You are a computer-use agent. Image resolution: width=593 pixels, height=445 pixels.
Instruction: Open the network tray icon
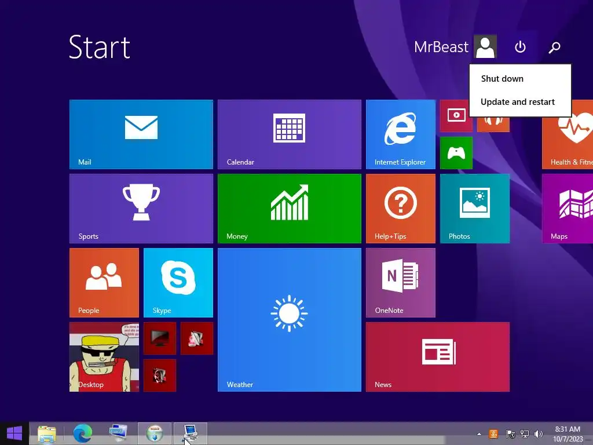[x=524, y=434]
